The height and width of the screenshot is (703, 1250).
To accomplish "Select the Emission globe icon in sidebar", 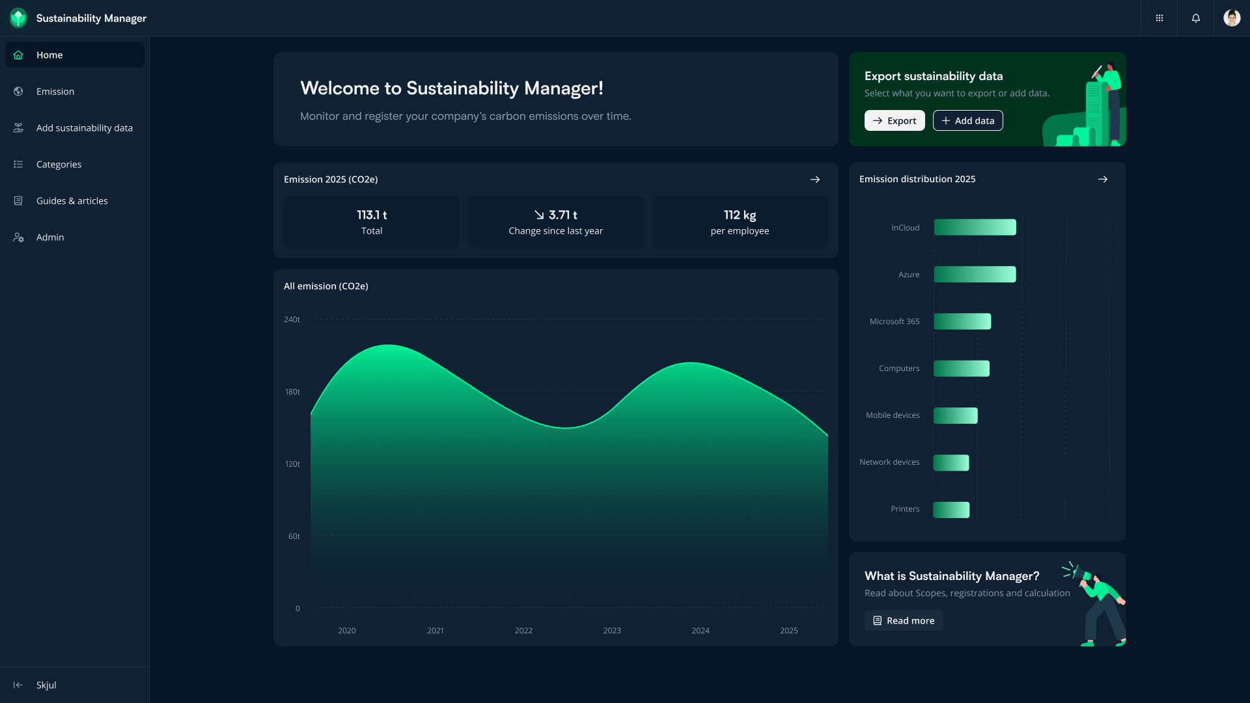I will click(18, 91).
